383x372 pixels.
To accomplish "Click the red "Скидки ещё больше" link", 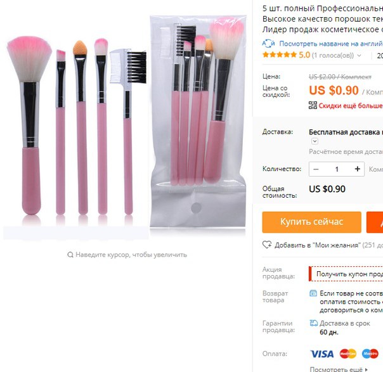I will pos(351,105).
